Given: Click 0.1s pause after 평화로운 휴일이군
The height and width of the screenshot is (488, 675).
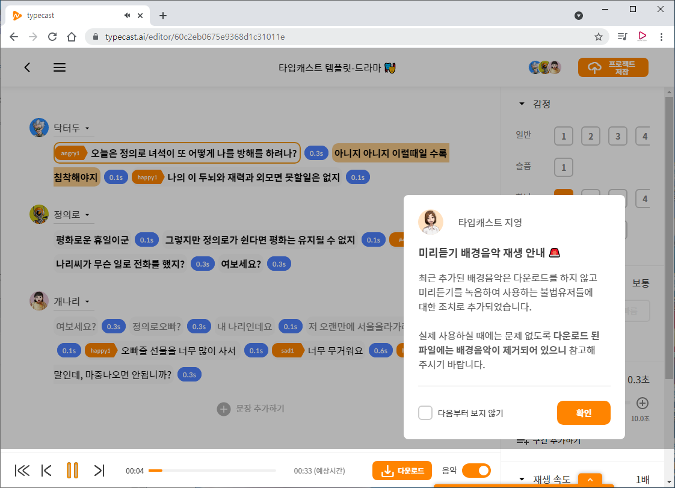Looking at the screenshot, I should (146, 240).
